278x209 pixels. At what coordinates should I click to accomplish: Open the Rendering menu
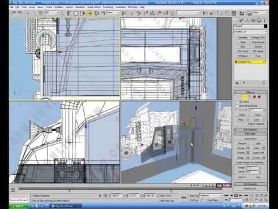(x=108, y=7)
